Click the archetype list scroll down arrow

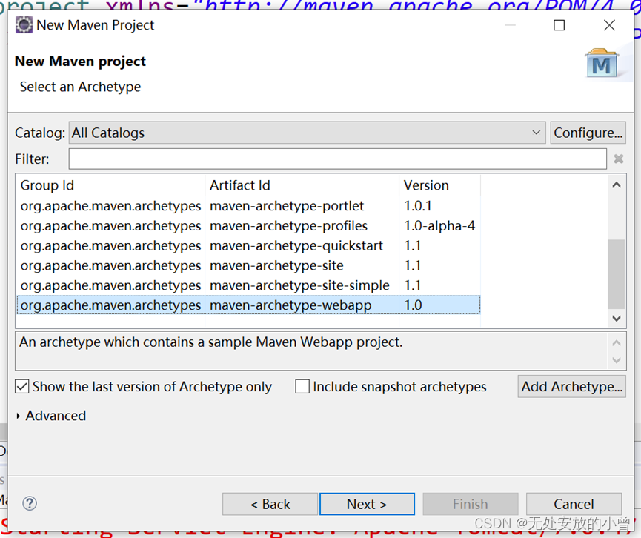pyautogui.click(x=617, y=318)
